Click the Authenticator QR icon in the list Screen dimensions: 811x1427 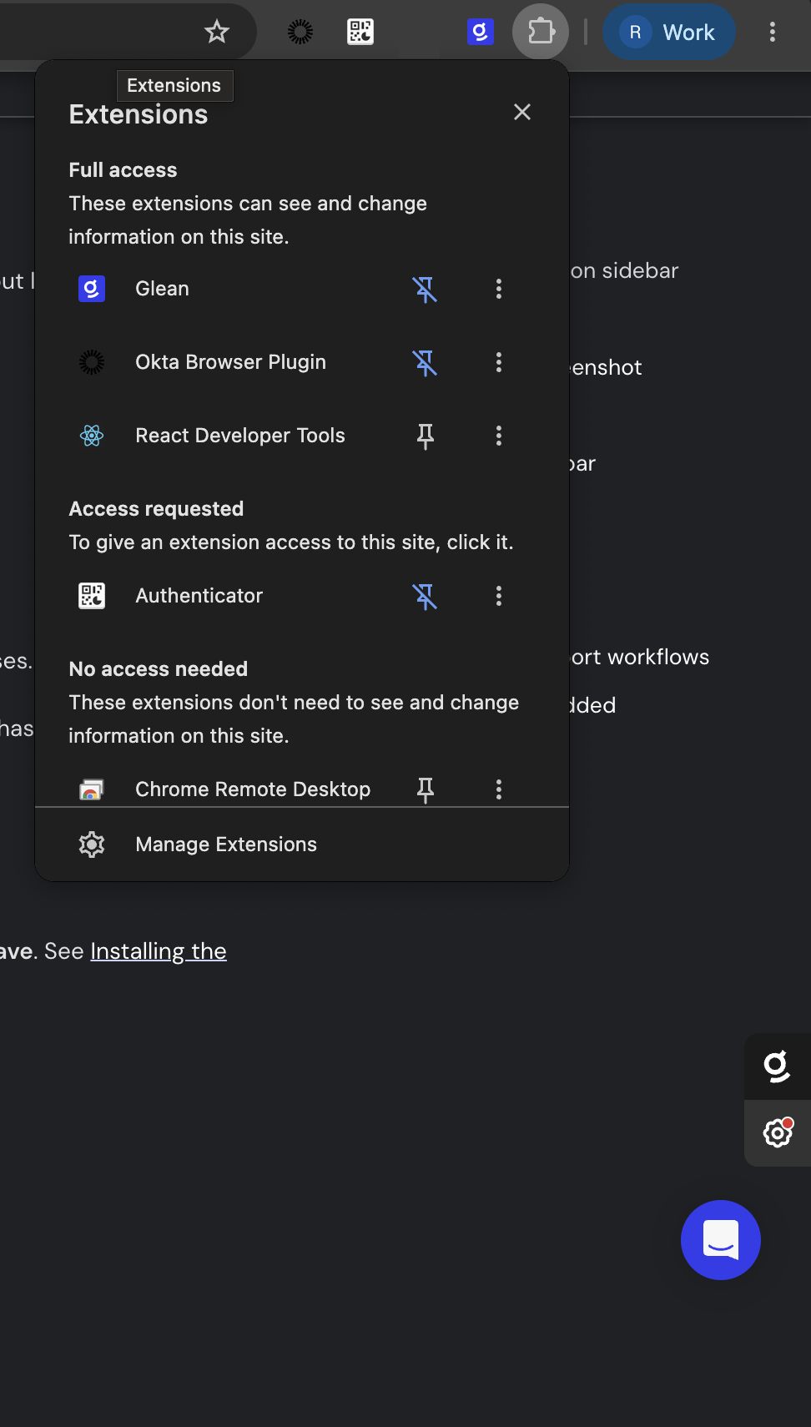point(92,596)
